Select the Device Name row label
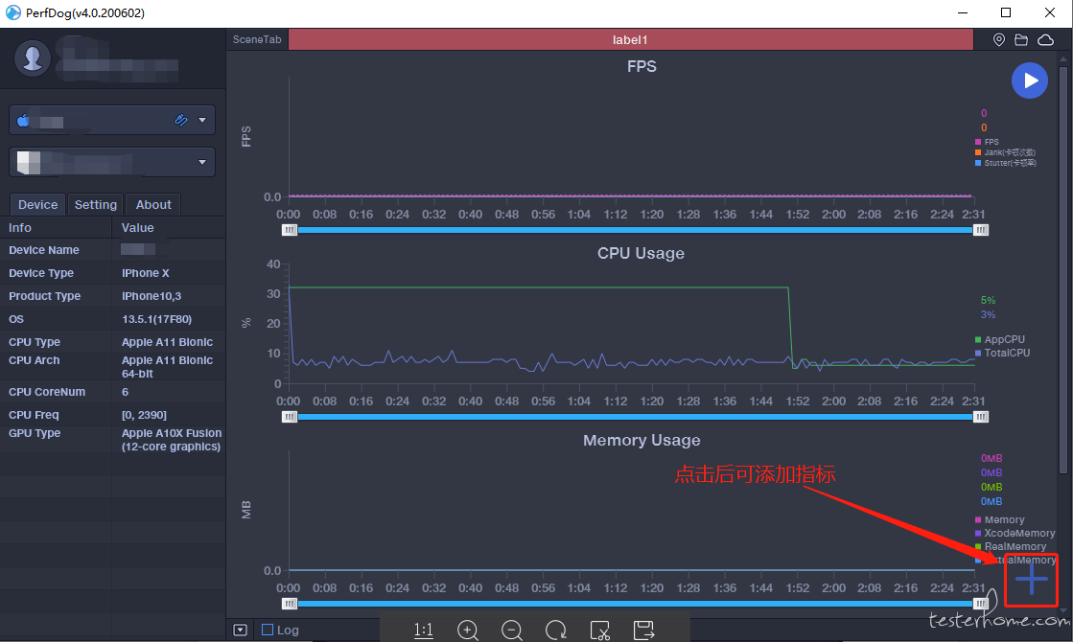This screenshot has height=642, width=1073. (44, 250)
